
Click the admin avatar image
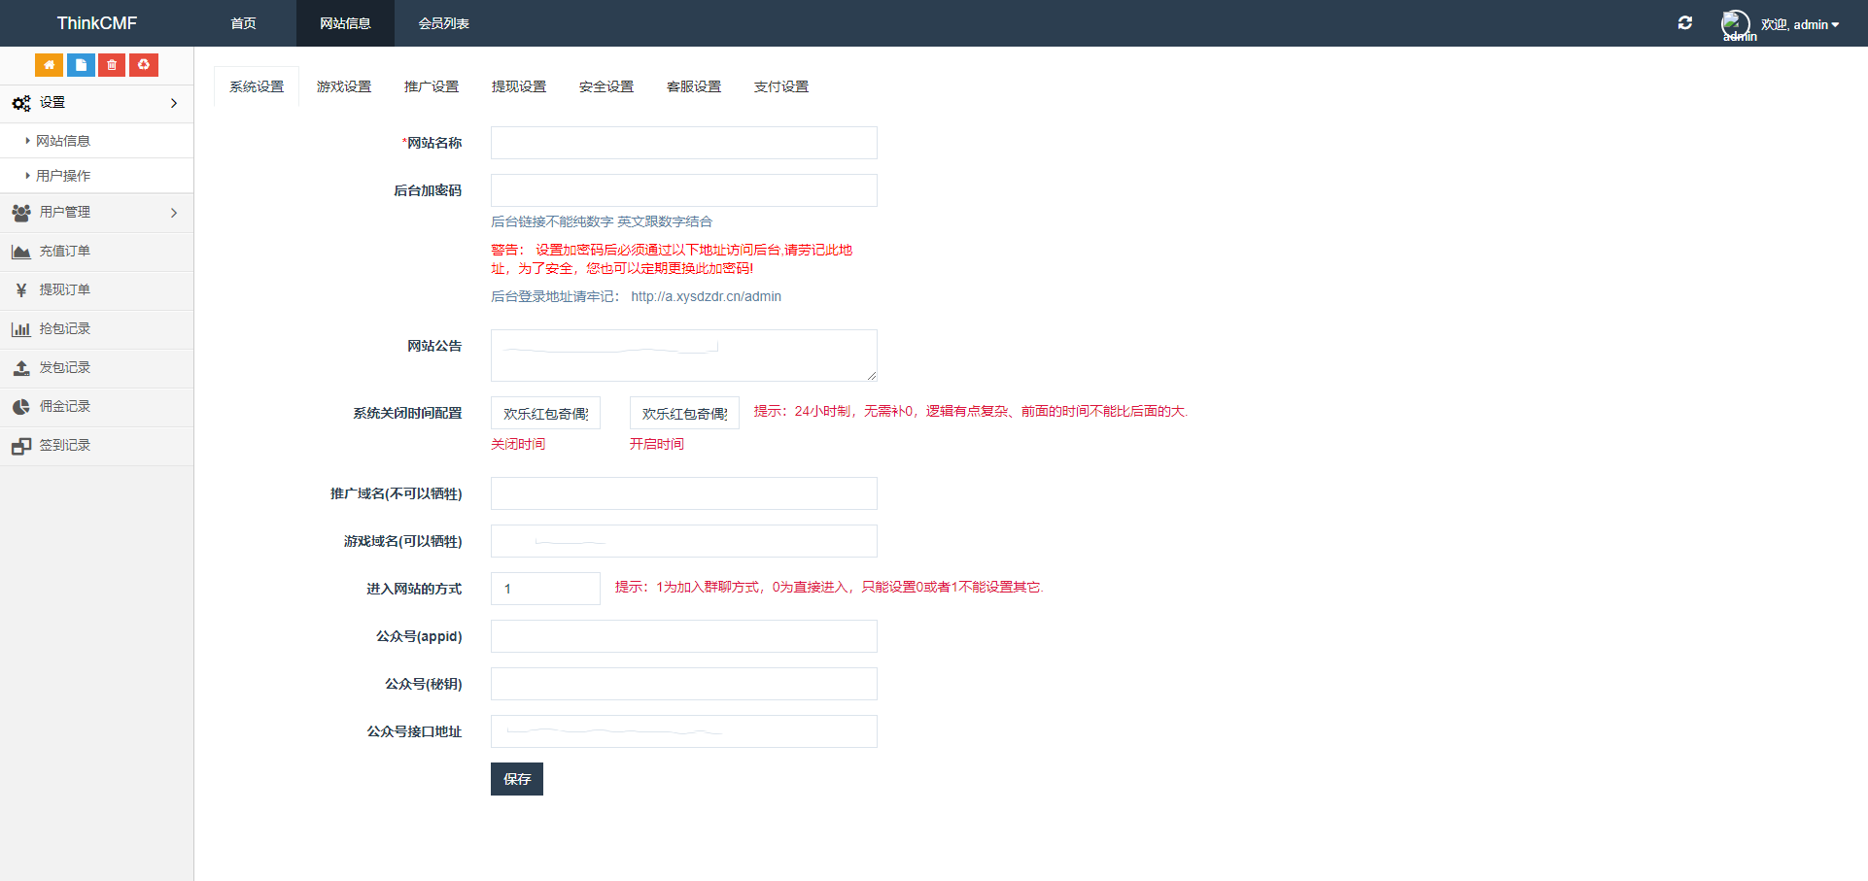[1736, 23]
